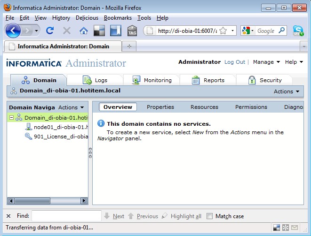Click the navigator scrollbar left arrow
Image resolution: width=311 pixels, height=236 pixels.
[x=11, y=201]
